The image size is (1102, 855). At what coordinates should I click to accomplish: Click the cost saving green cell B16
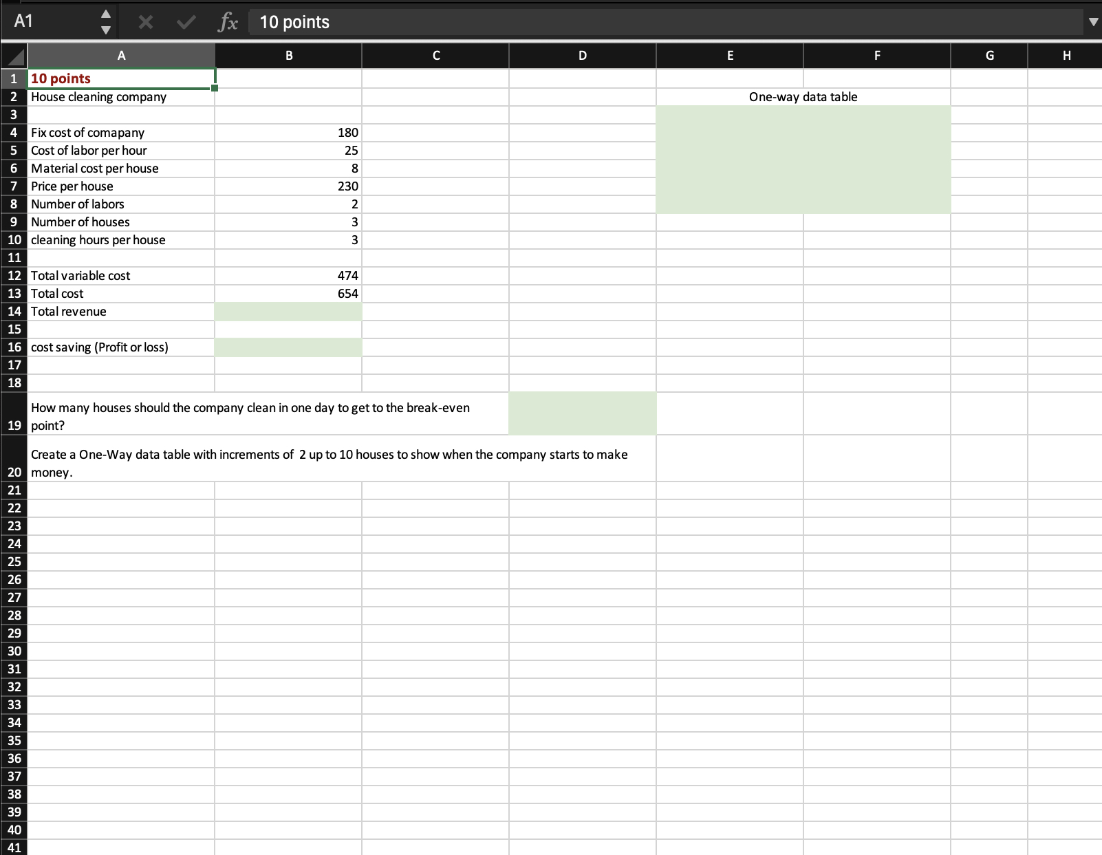tap(288, 347)
